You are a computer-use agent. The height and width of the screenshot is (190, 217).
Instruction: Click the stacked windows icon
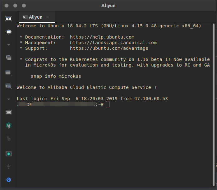[9, 58]
